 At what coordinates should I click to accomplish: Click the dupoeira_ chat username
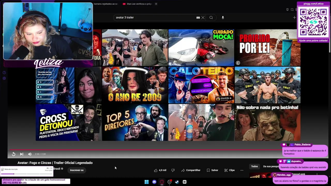(x=297, y=161)
